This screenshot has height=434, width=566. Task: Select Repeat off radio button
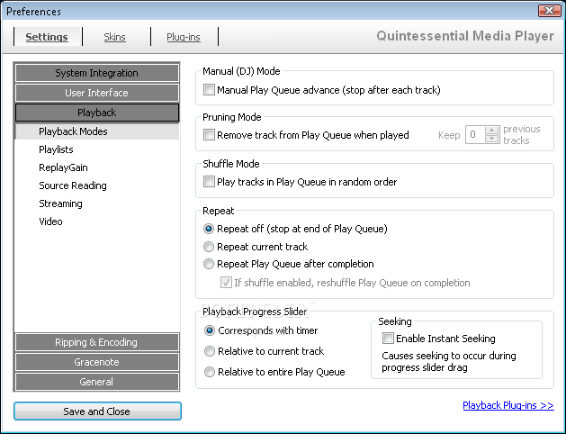(x=209, y=229)
